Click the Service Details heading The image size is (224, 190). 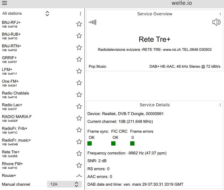[x=155, y=105]
